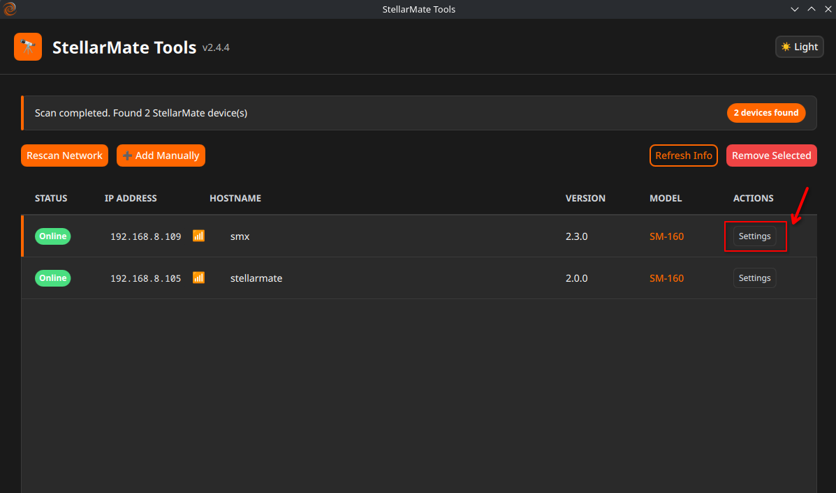
Task: Click version 2.0.0 cell
Action: point(576,278)
